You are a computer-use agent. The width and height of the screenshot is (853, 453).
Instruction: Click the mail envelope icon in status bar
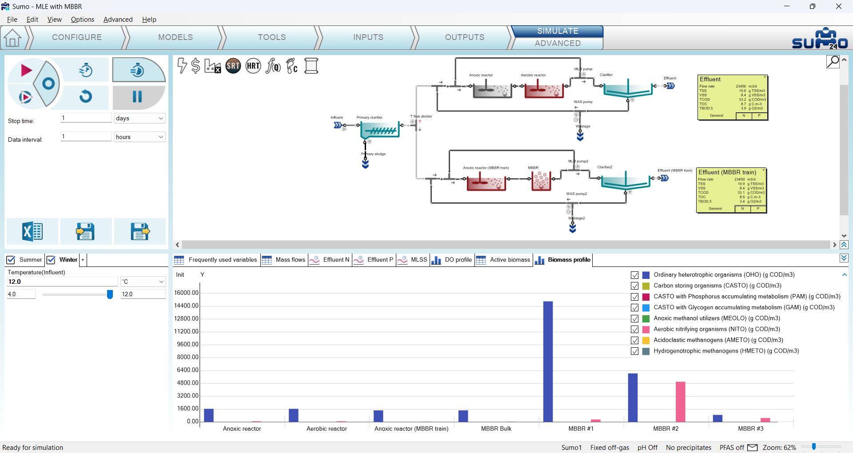point(753,447)
